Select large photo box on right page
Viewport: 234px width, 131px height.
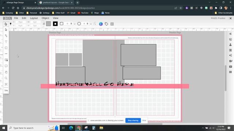(x=139, y=55)
